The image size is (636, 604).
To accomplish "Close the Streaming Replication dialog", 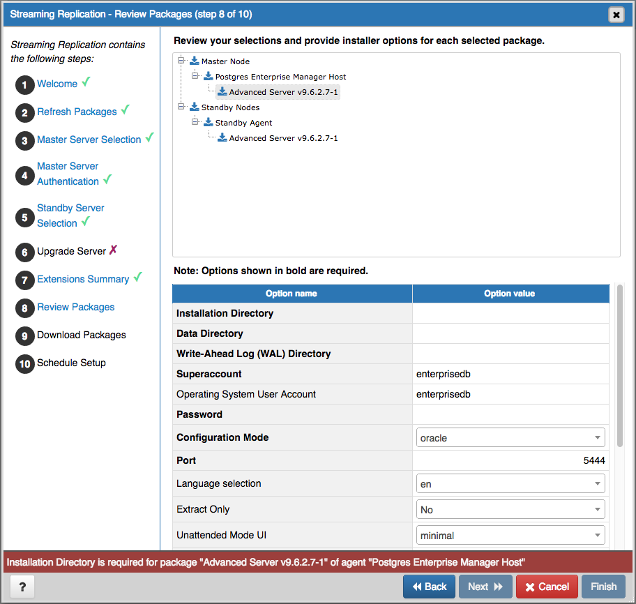I will tap(616, 15).
